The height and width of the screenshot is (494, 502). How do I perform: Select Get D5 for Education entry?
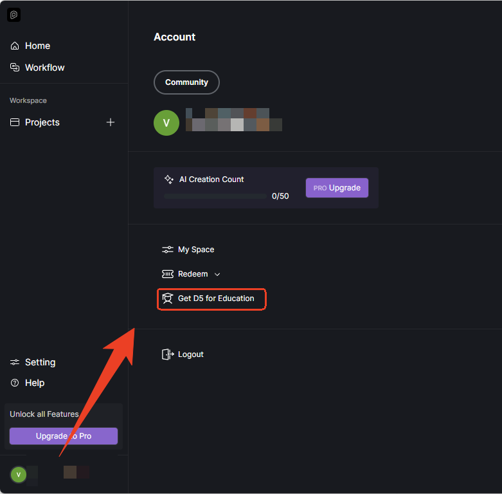tap(215, 298)
